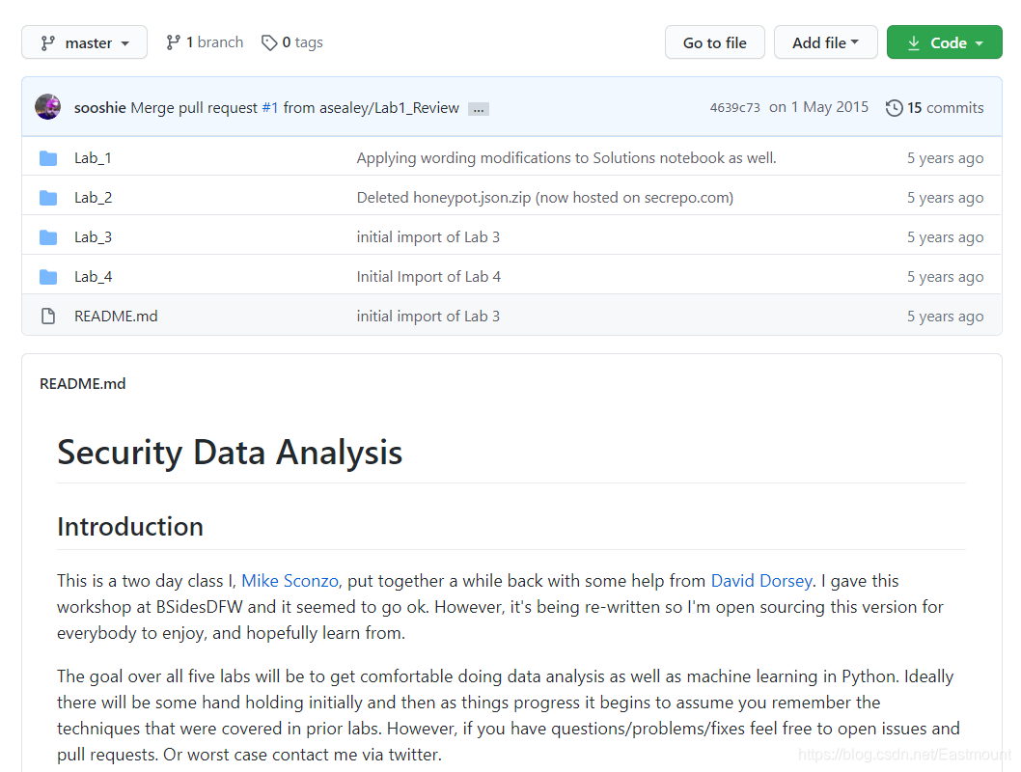This screenshot has width=1021, height=772.
Task: Click the 1 branch link
Action: tap(205, 42)
